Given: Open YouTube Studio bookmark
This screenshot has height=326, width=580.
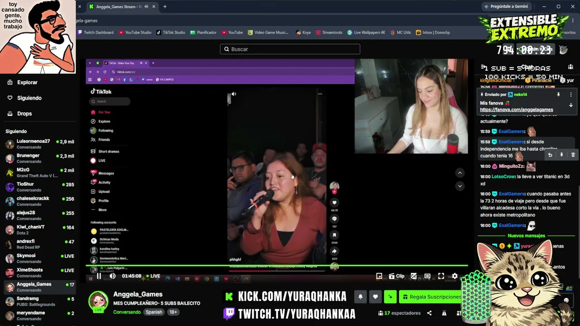Looking at the screenshot, I should point(135,33).
